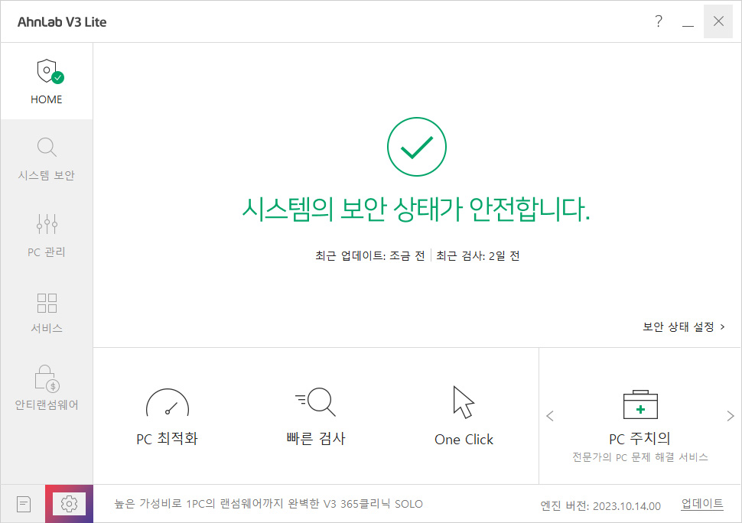Click the 업데이트 link
Image resolution: width=742 pixels, height=523 pixels.
[701, 504]
